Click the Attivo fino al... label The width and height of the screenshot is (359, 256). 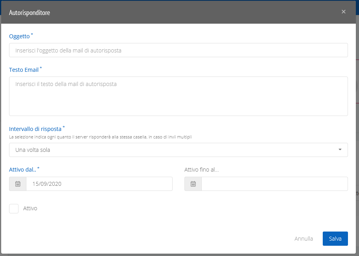(x=201, y=170)
